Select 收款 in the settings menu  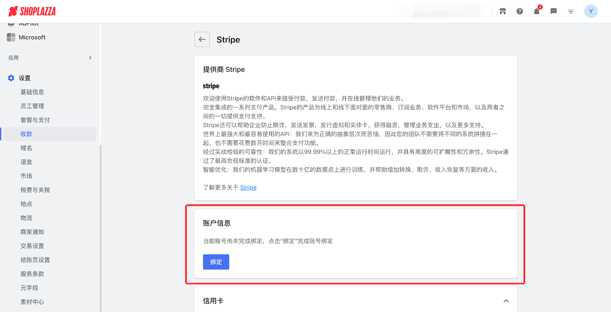pos(26,134)
